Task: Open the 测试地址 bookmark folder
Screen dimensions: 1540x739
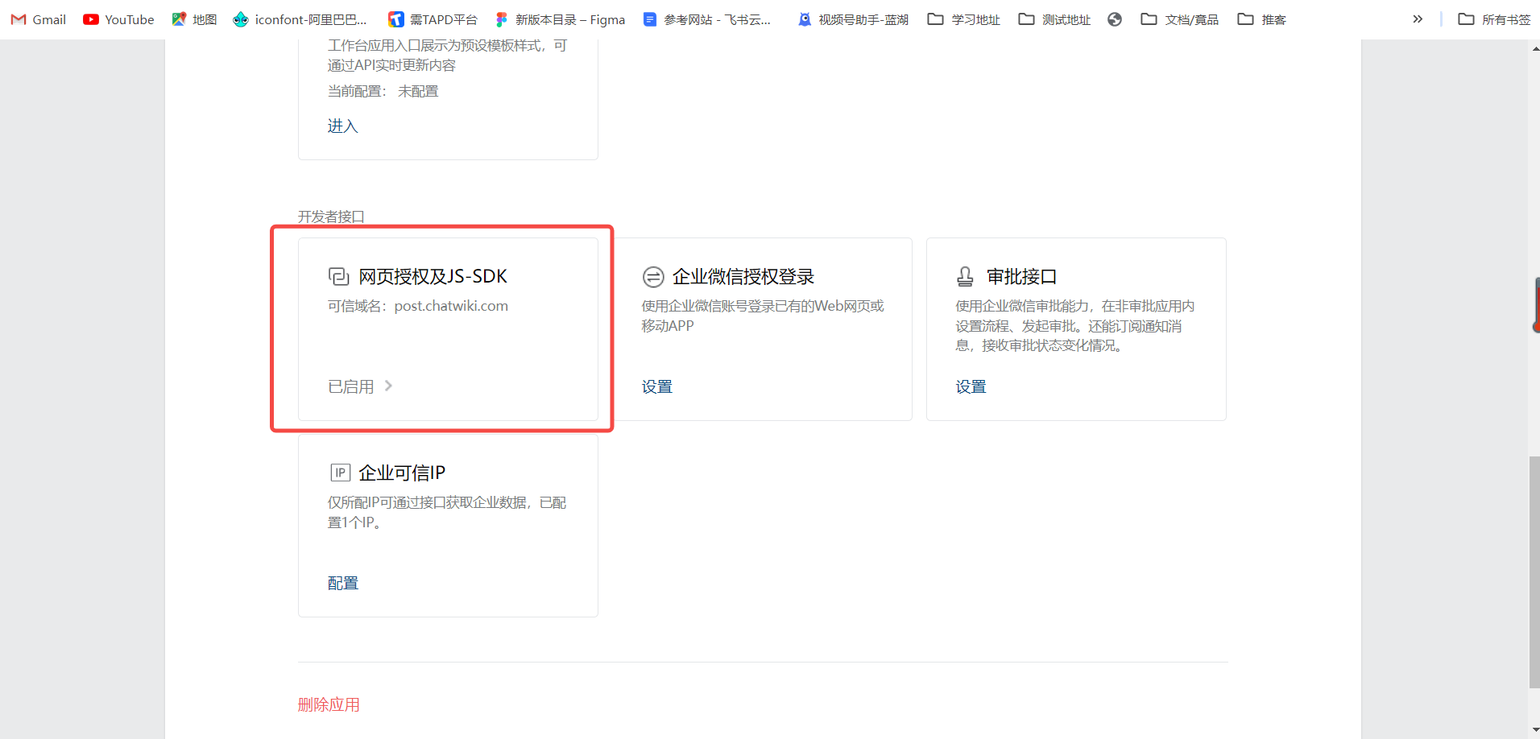Action: [x=1054, y=19]
